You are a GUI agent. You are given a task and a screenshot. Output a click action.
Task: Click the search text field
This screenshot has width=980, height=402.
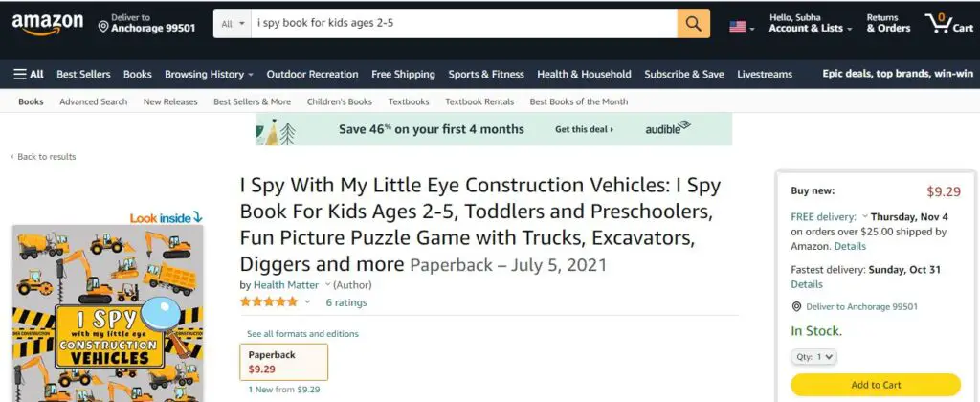click(464, 24)
